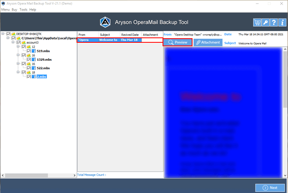
Task: Click the 2.mbs file icon
Action: [34, 76]
